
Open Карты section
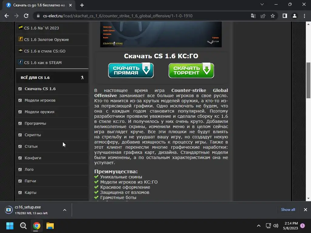pos(30,192)
